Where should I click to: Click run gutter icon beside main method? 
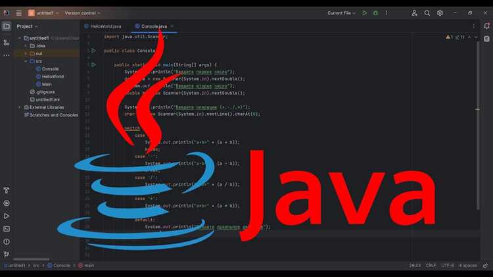[94, 64]
